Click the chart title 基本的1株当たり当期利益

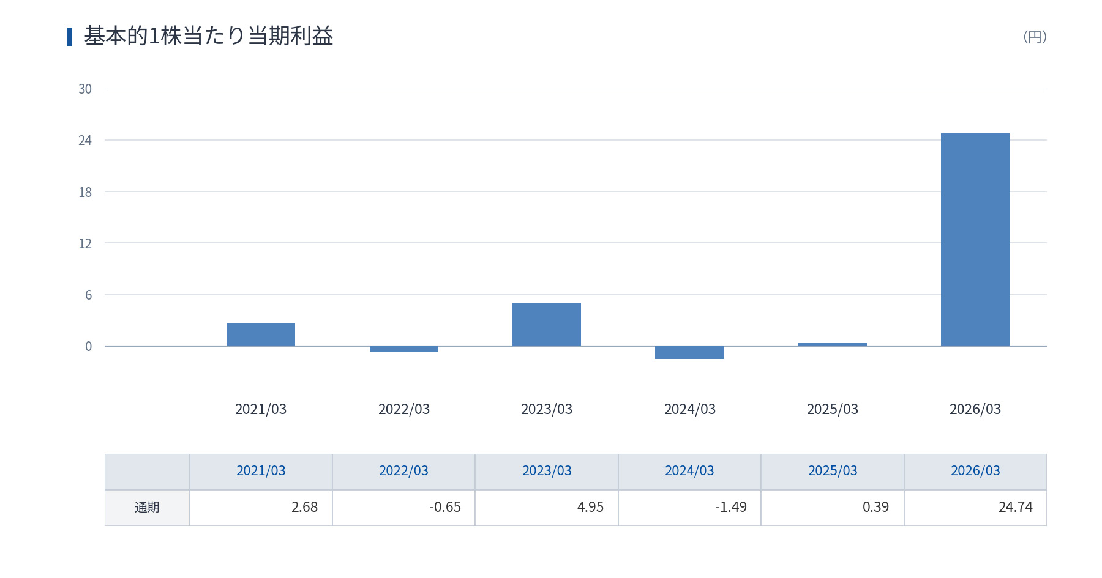tap(209, 36)
